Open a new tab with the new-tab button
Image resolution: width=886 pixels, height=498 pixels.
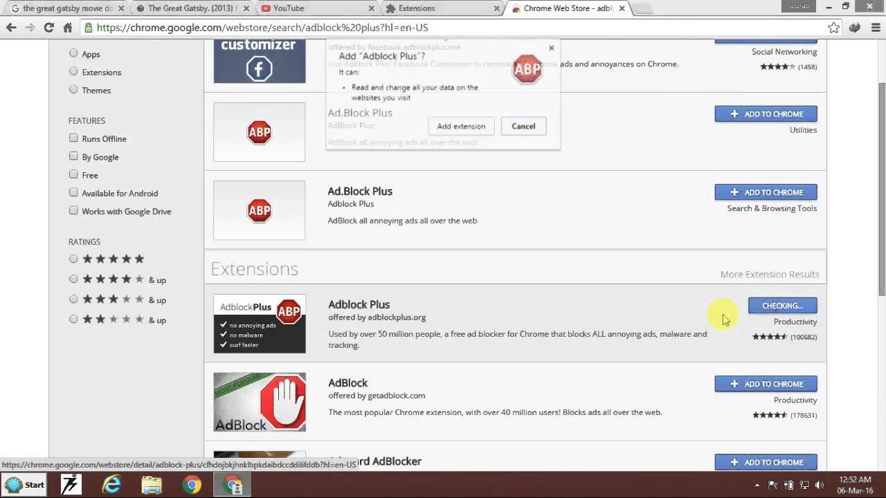tap(642, 9)
